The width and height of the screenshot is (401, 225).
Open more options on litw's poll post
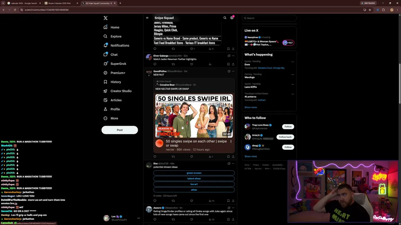pos(233,163)
